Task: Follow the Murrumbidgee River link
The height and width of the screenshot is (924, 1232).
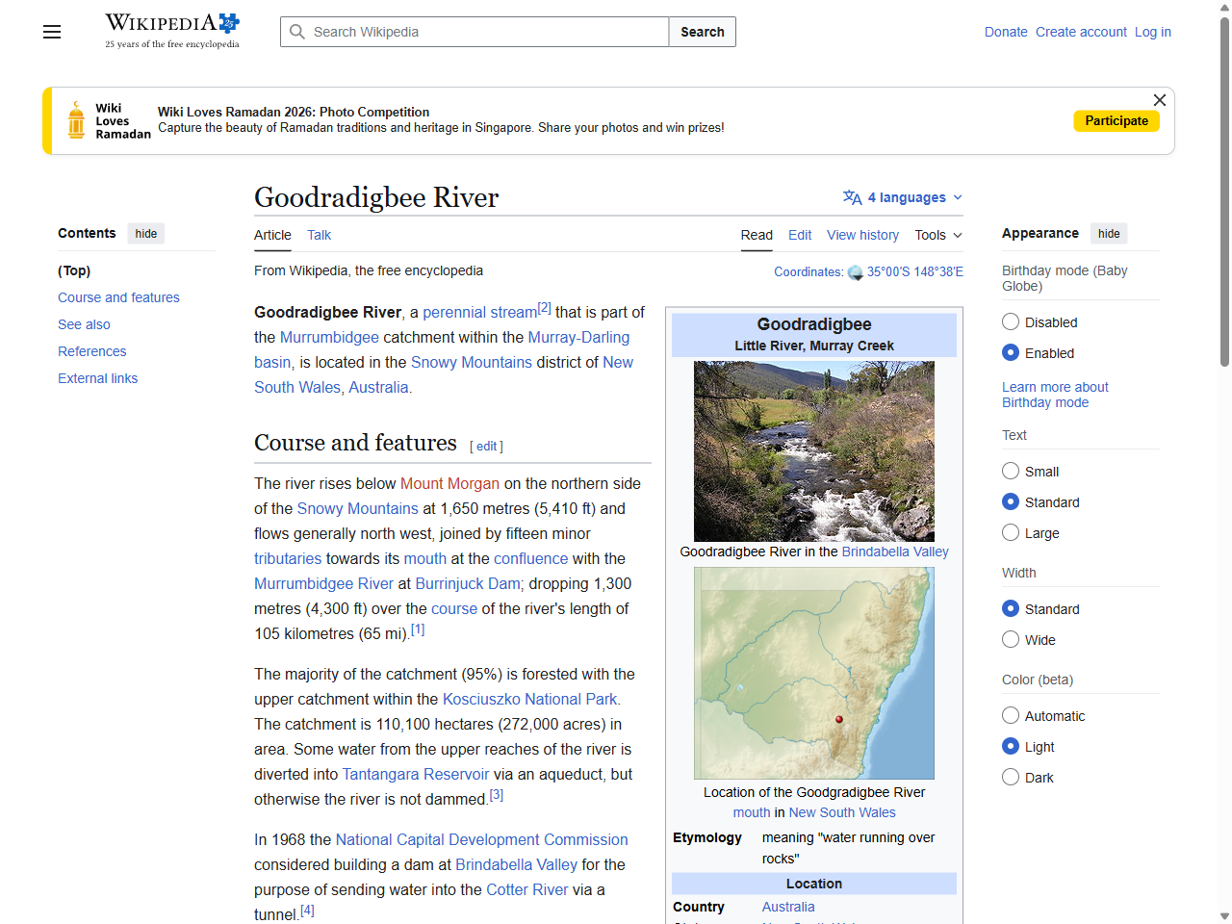Action: coord(323,583)
